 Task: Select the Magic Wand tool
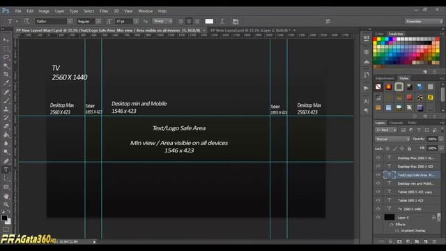point(6,66)
